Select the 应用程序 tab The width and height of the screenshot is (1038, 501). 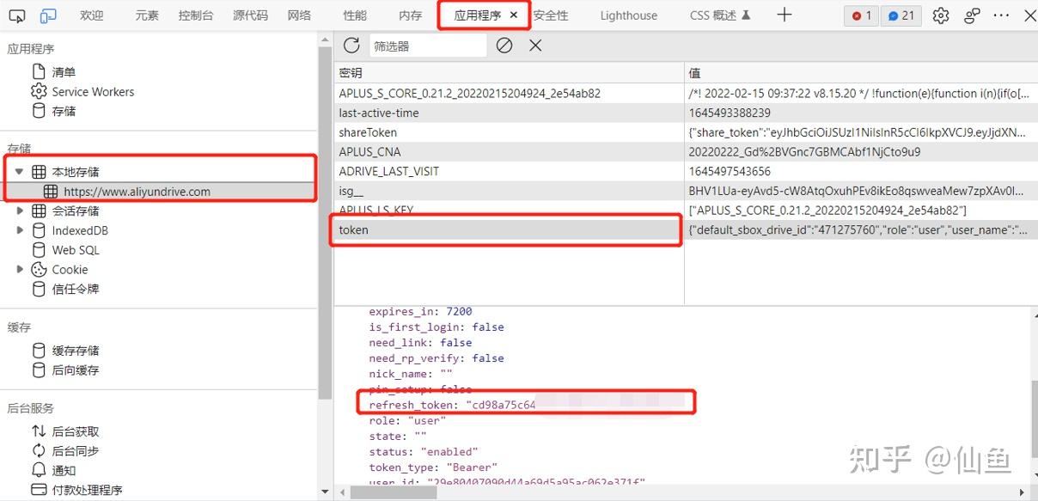478,15
